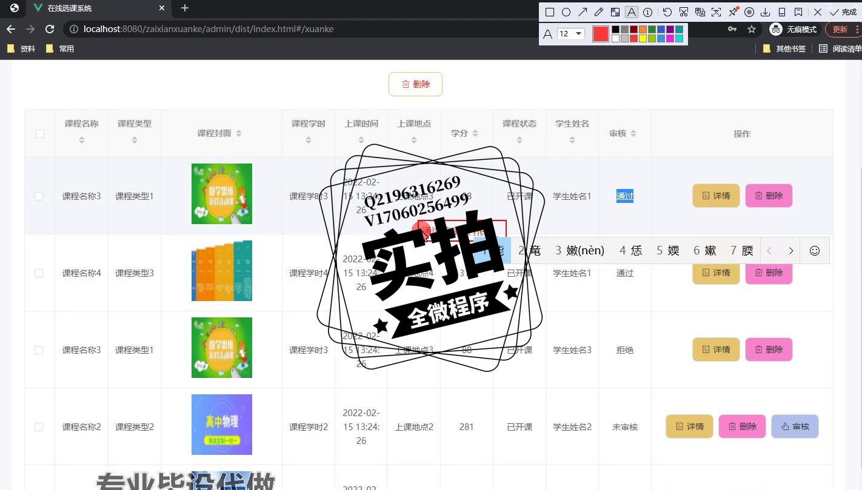Reload the browser page

coord(50,29)
